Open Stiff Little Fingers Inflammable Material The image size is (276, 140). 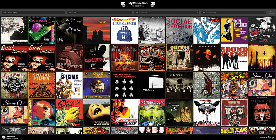point(124,85)
